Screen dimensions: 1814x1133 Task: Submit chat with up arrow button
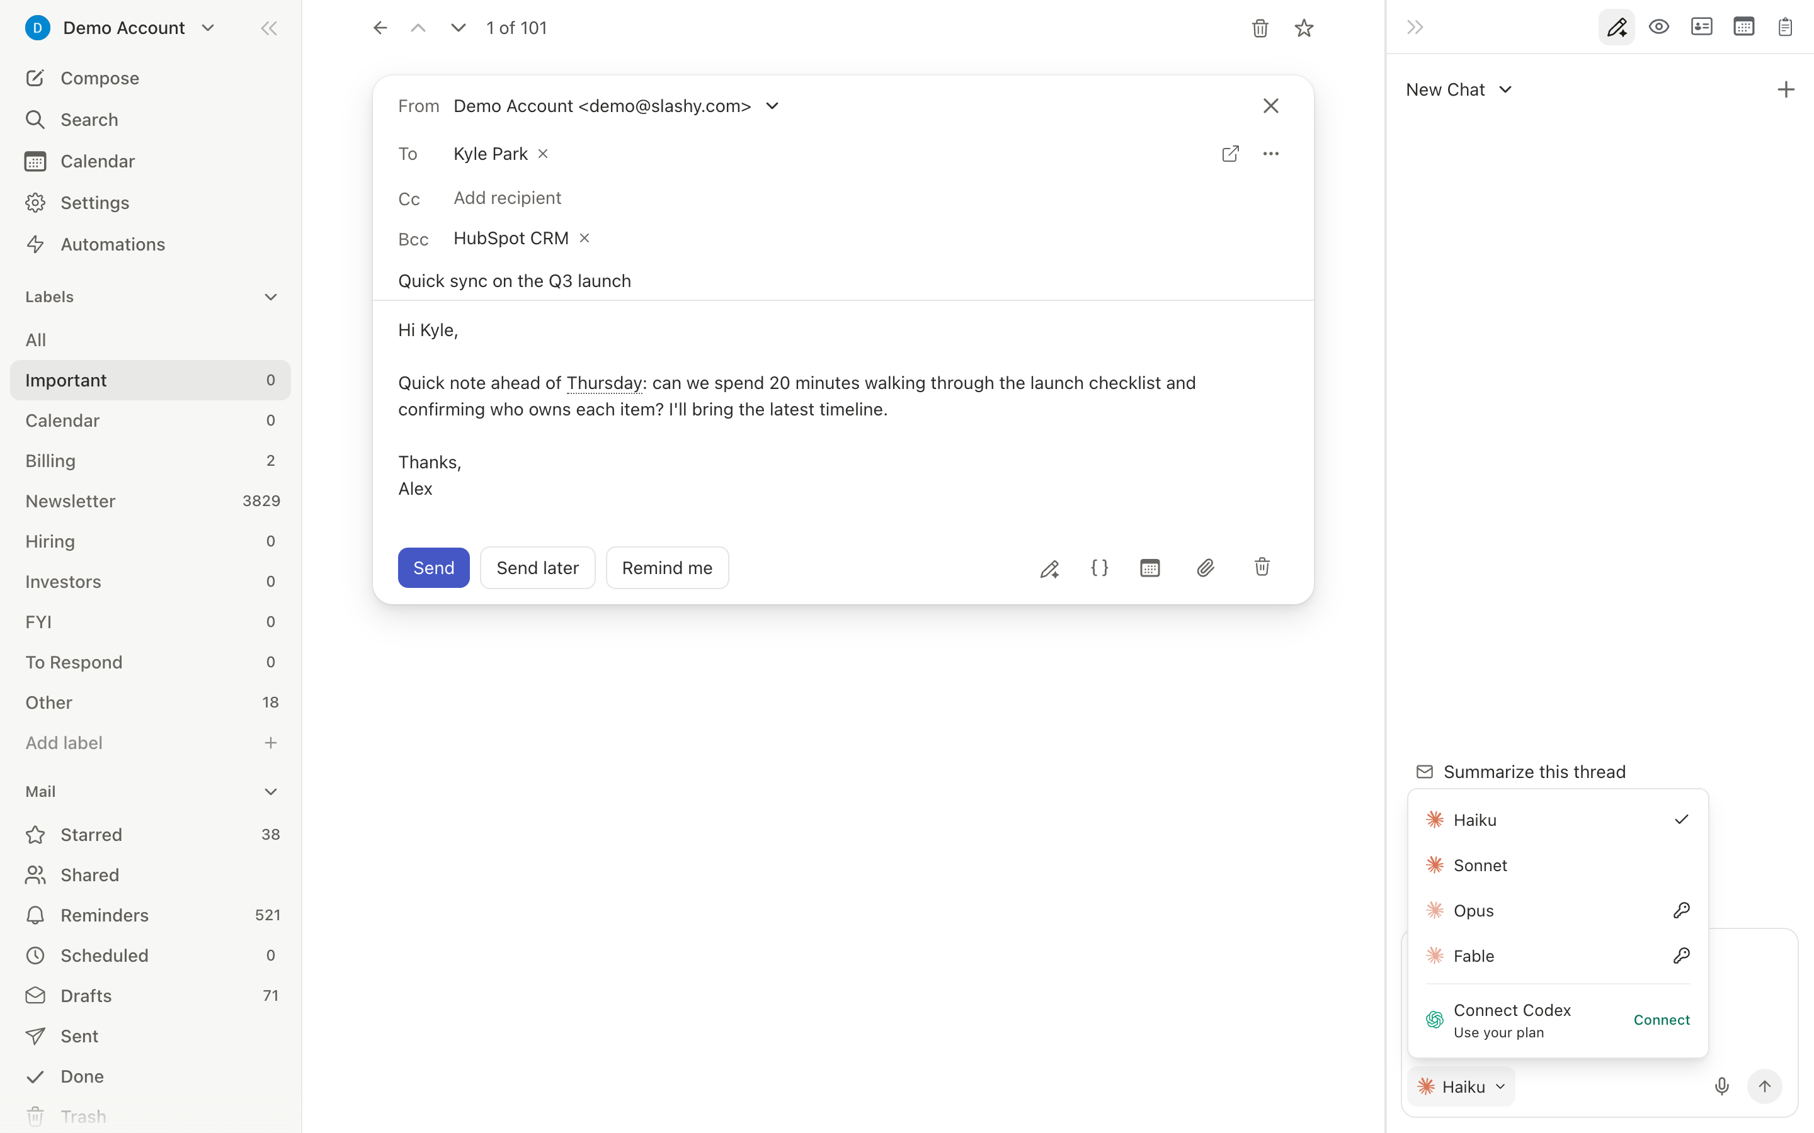pos(1764,1086)
